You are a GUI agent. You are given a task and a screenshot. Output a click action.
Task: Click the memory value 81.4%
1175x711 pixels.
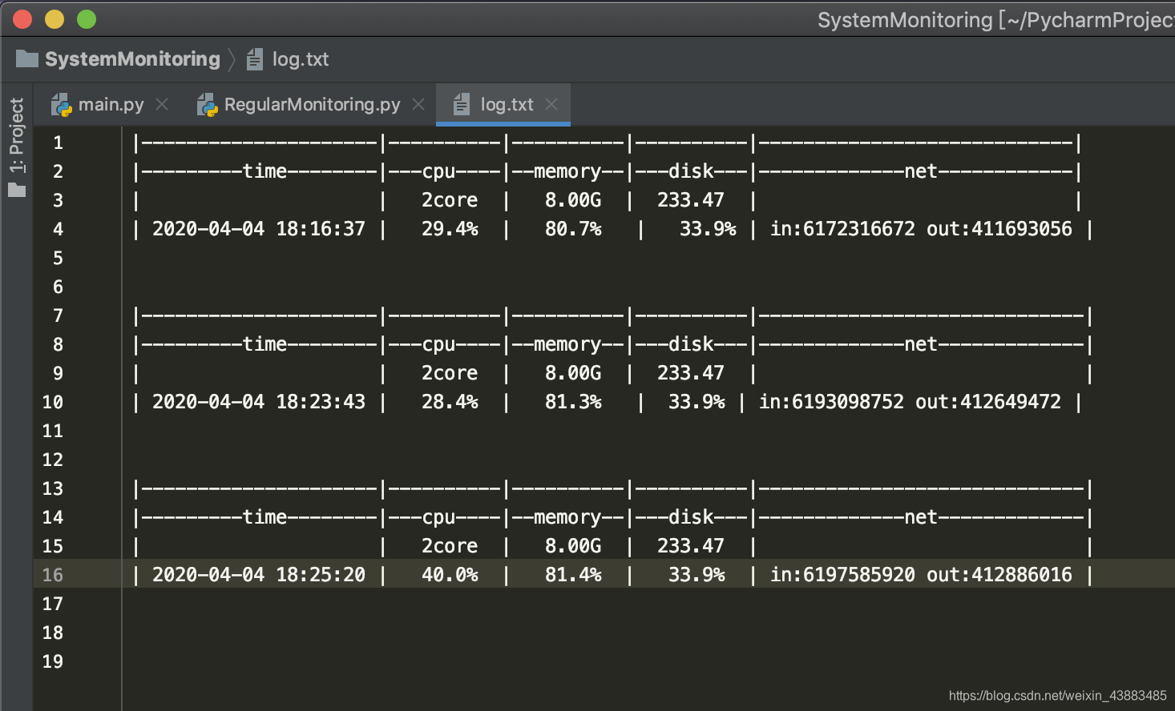(573, 575)
